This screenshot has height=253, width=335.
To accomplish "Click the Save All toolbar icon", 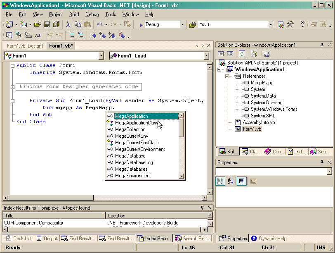I will [56, 25].
